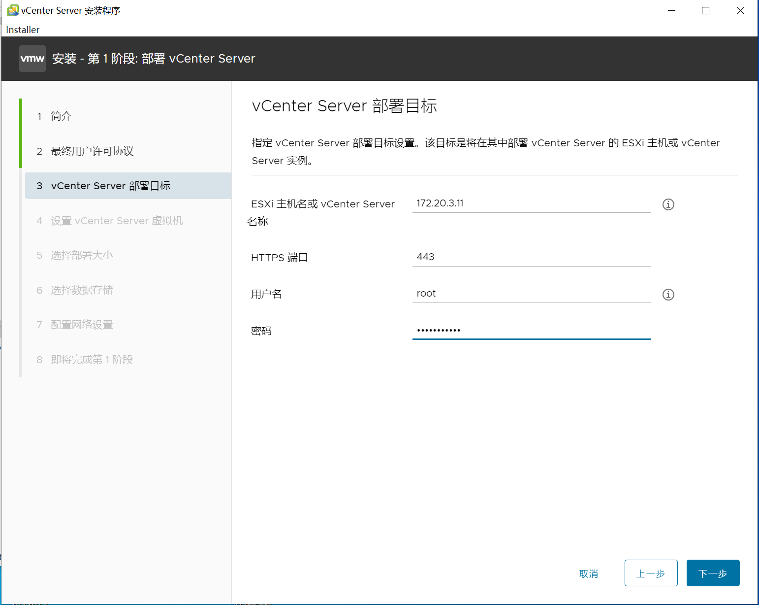This screenshot has height=605, width=759.
Task: Click the 取消 cancel button
Action: [x=589, y=573]
